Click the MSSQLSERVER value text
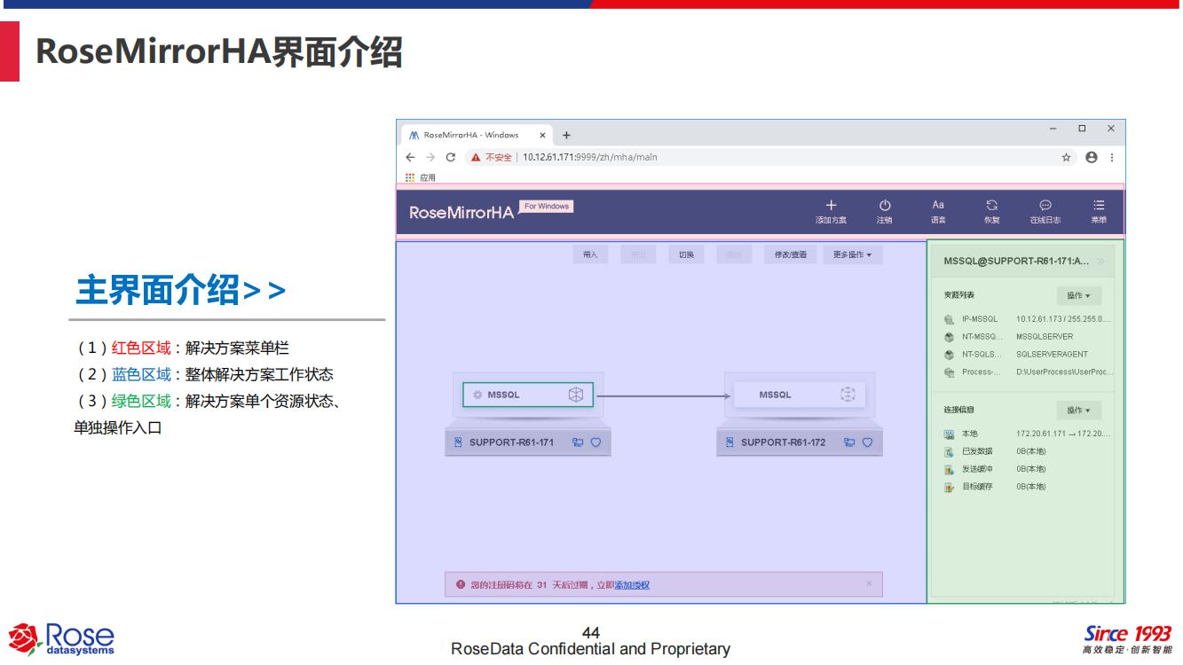1183x665 pixels. [1045, 337]
